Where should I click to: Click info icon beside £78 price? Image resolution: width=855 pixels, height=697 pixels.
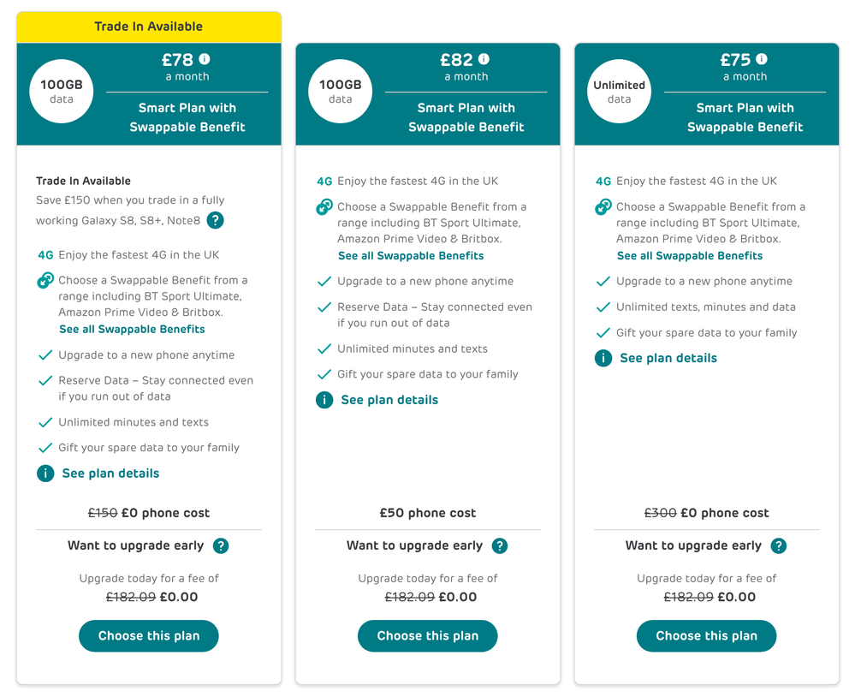(205, 59)
